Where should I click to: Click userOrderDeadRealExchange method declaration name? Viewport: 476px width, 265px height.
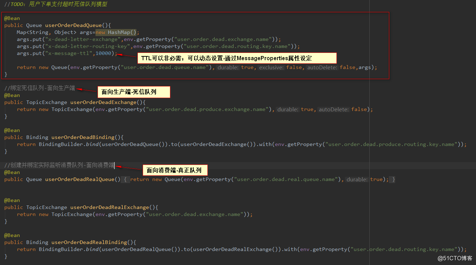tap(109, 207)
